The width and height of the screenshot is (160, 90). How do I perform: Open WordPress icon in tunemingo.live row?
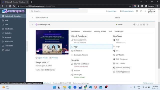click(x=134, y=24)
